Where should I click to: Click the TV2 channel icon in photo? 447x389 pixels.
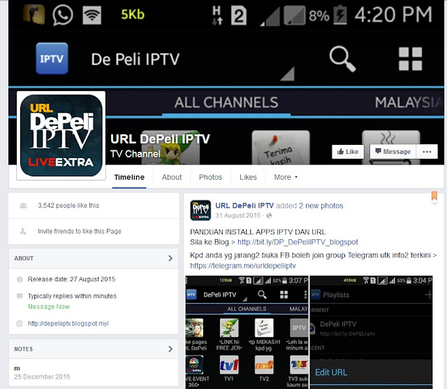[x=264, y=365]
